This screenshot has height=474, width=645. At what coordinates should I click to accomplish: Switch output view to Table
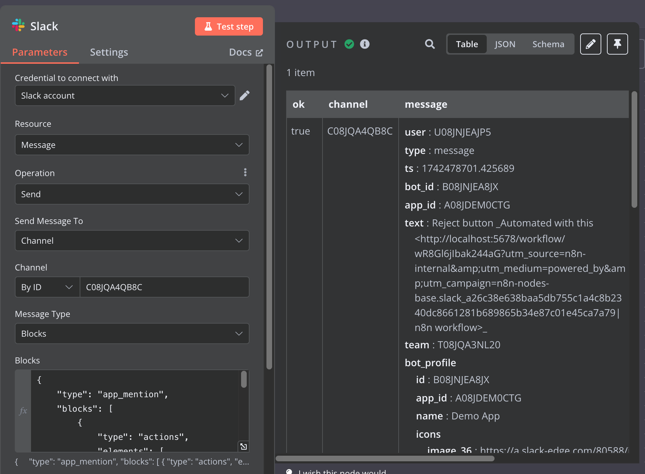pyautogui.click(x=467, y=44)
